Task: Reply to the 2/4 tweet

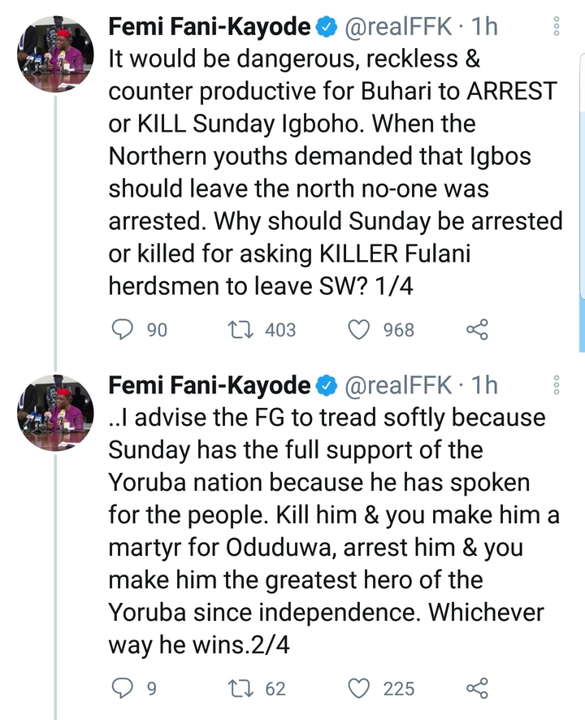Action: pos(122,688)
